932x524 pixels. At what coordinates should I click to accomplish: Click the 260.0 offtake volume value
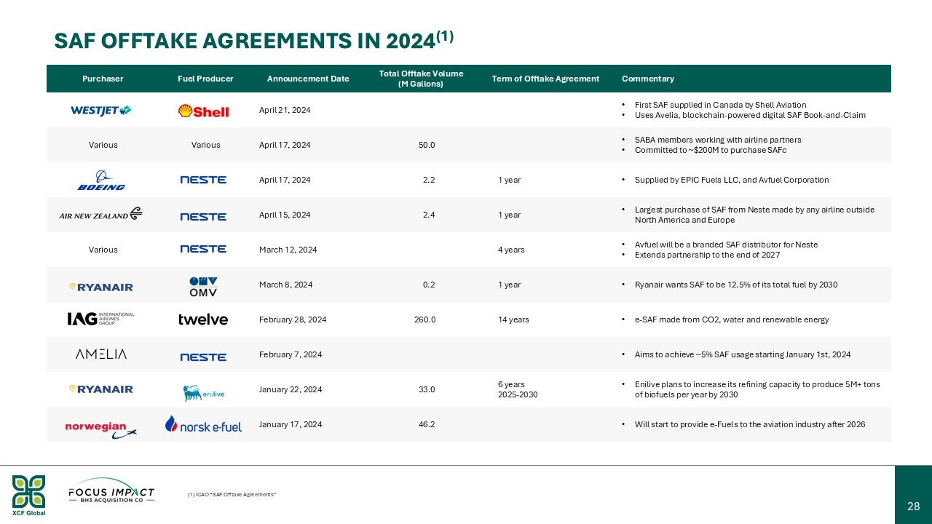(424, 319)
